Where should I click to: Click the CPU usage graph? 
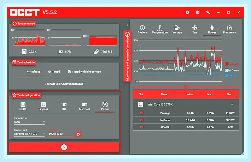point(30,38)
